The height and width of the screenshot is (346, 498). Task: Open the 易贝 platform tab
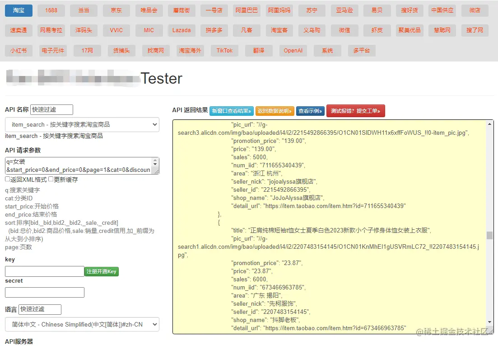coord(377,10)
